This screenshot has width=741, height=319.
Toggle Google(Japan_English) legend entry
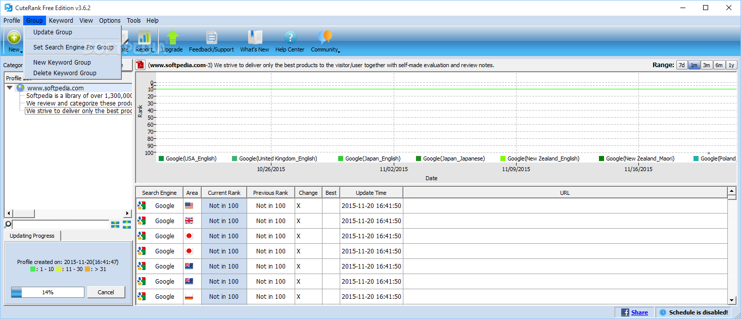(369, 158)
